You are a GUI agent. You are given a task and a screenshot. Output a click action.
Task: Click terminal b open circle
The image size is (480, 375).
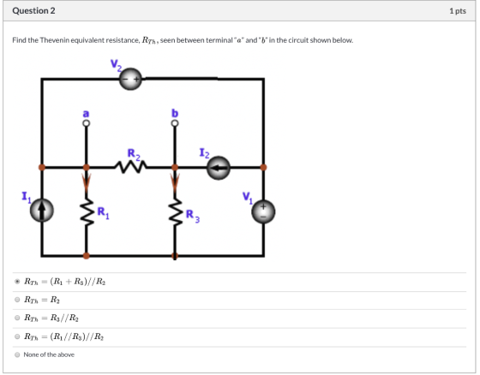[x=175, y=123]
